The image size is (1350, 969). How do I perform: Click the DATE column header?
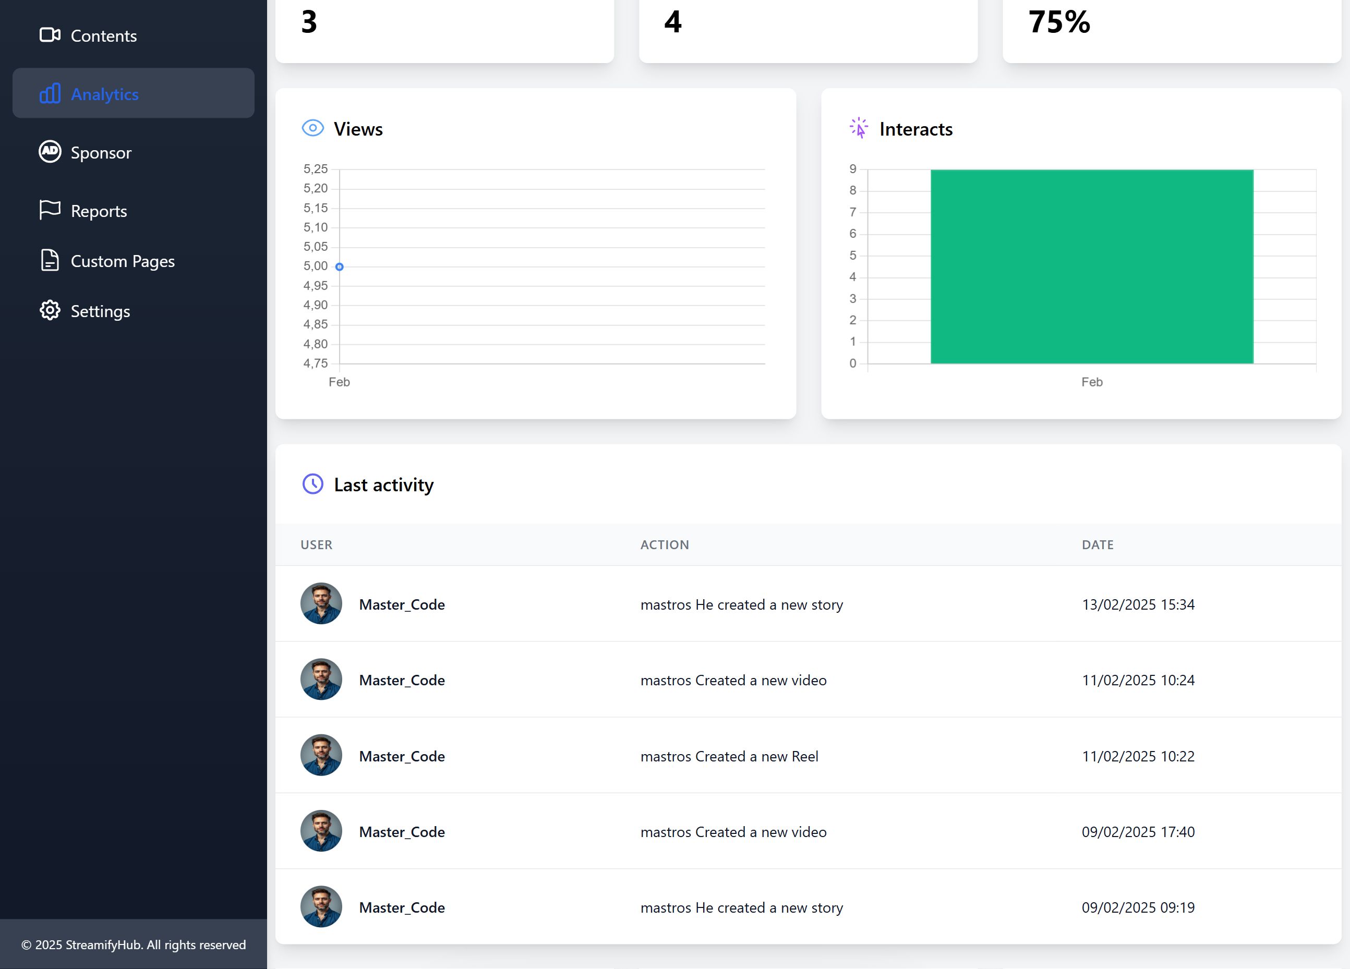1097,544
